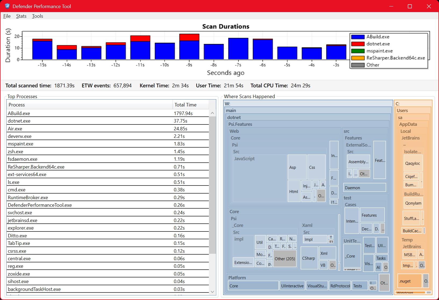Select the fsdaemon.exe process row

point(108,159)
